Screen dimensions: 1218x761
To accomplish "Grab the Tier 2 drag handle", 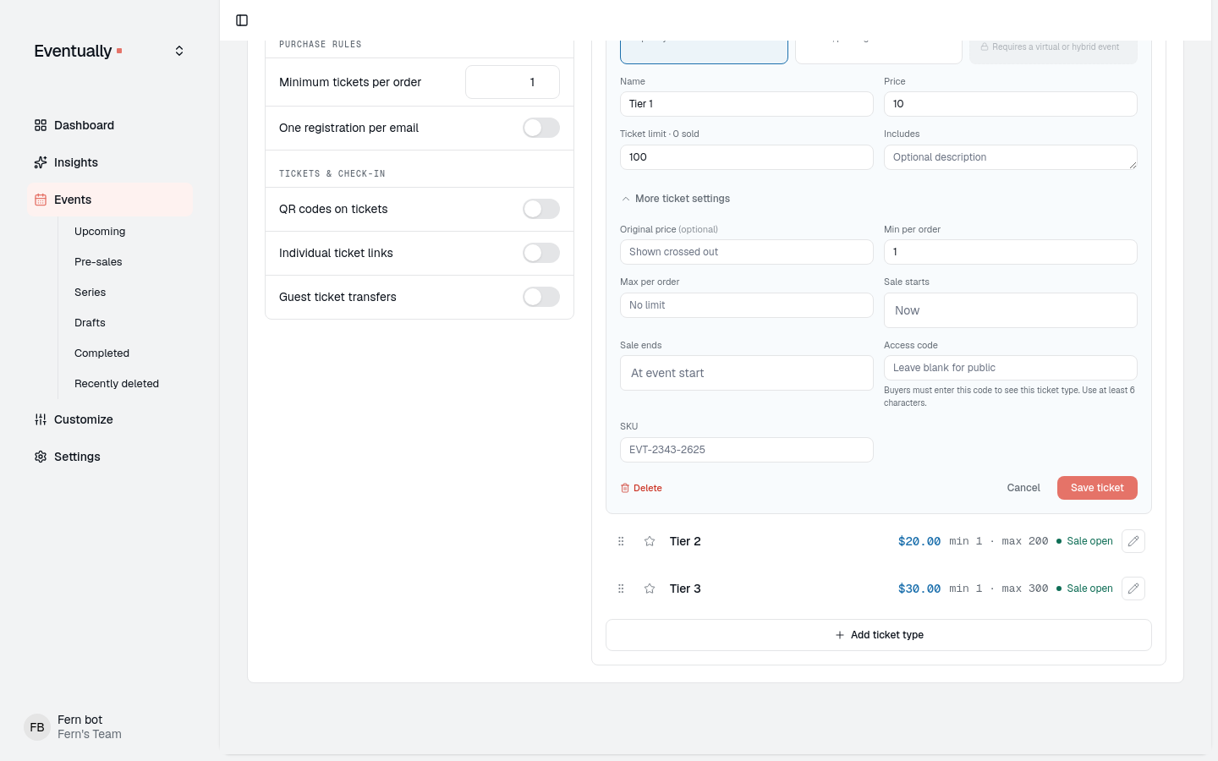I will (x=621, y=541).
